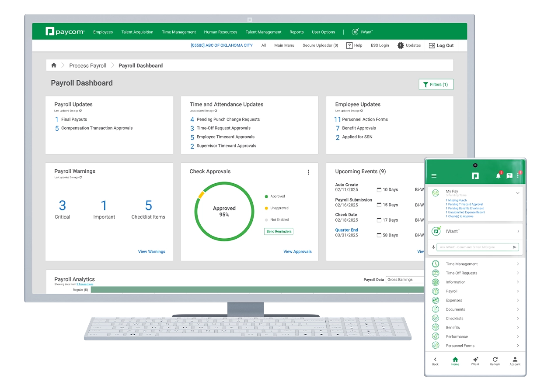Open Secure Uploader (0)
Viewport: 551px width, 391px height.
click(320, 45)
